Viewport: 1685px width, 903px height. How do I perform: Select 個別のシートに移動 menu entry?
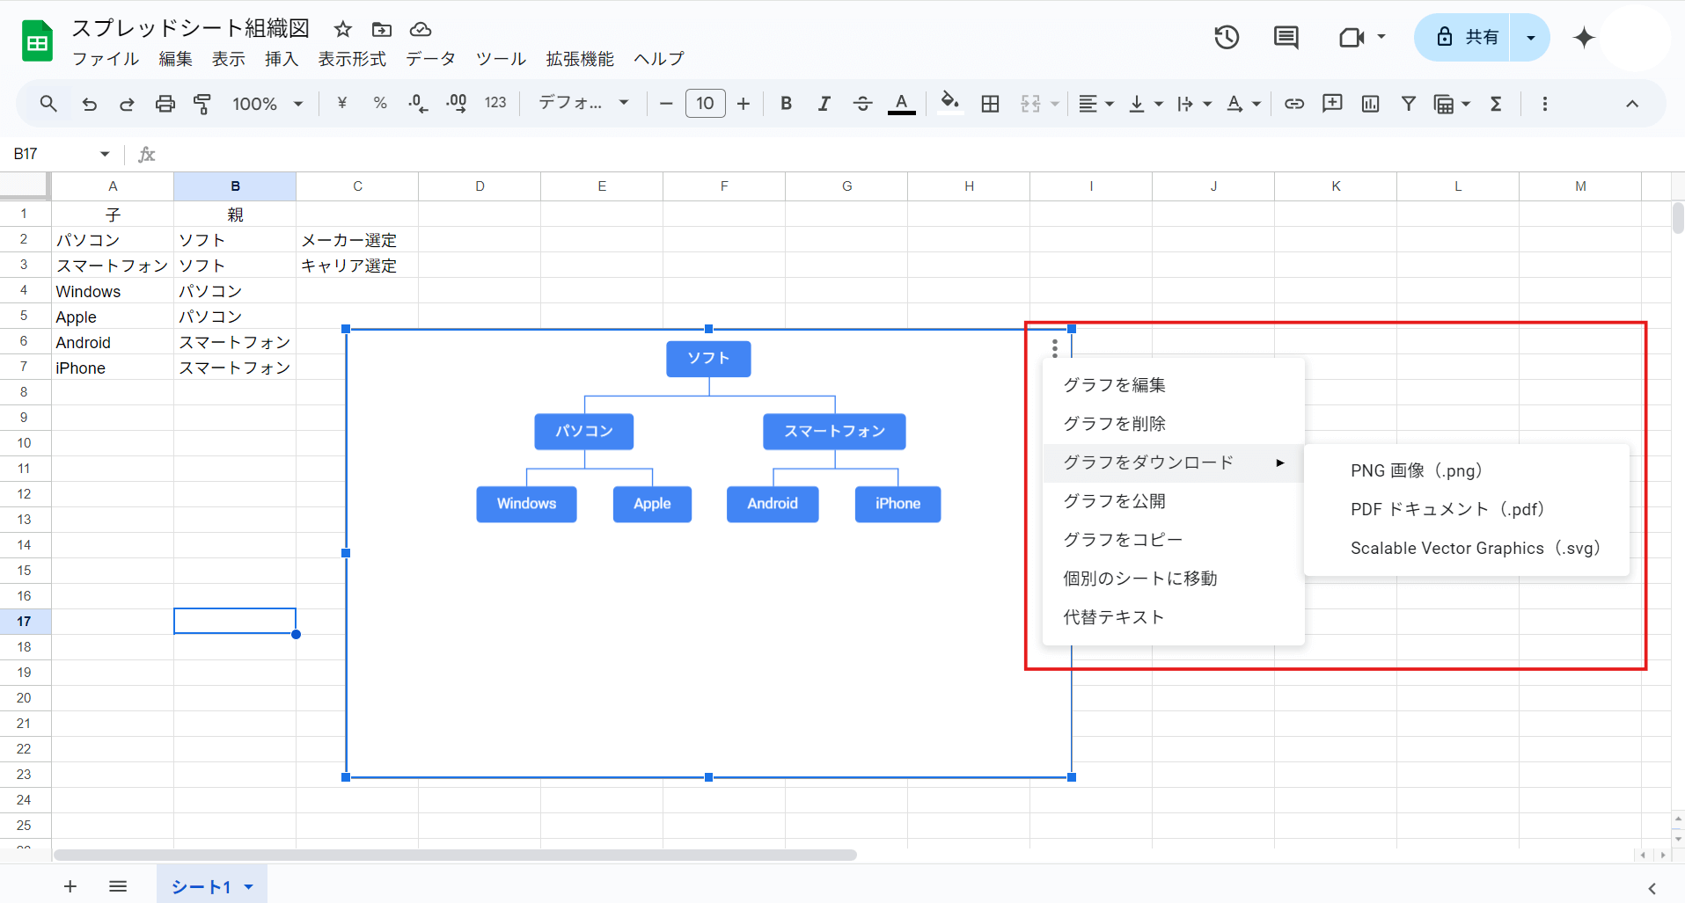click(1173, 579)
